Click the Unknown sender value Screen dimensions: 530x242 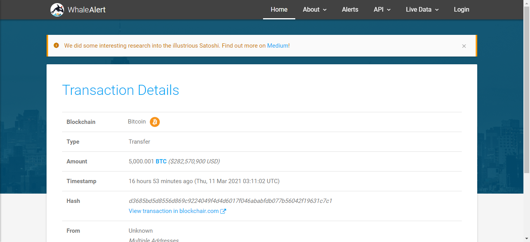141,231
